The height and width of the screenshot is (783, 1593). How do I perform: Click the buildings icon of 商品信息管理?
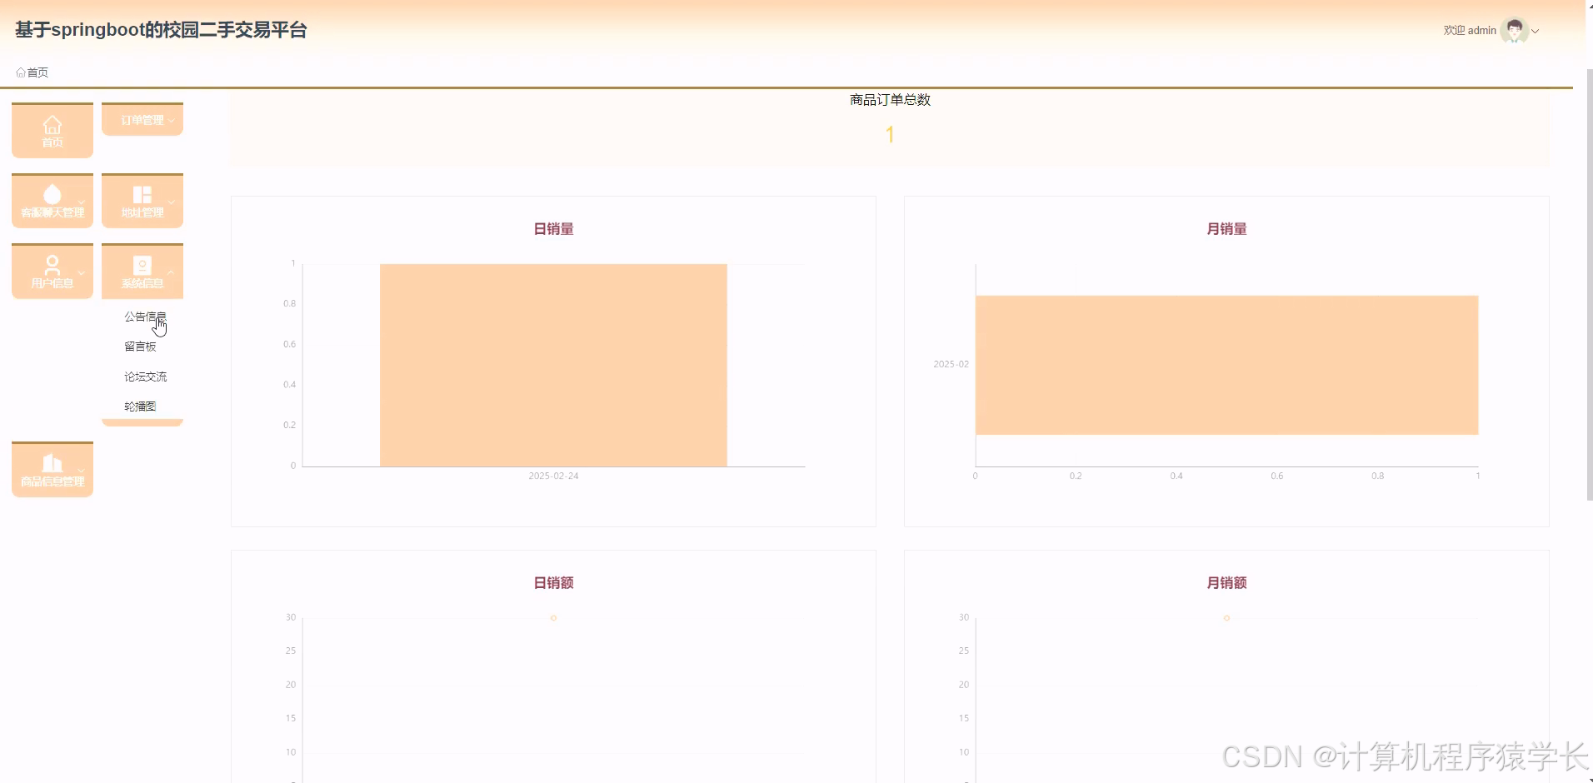pos(52,462)
